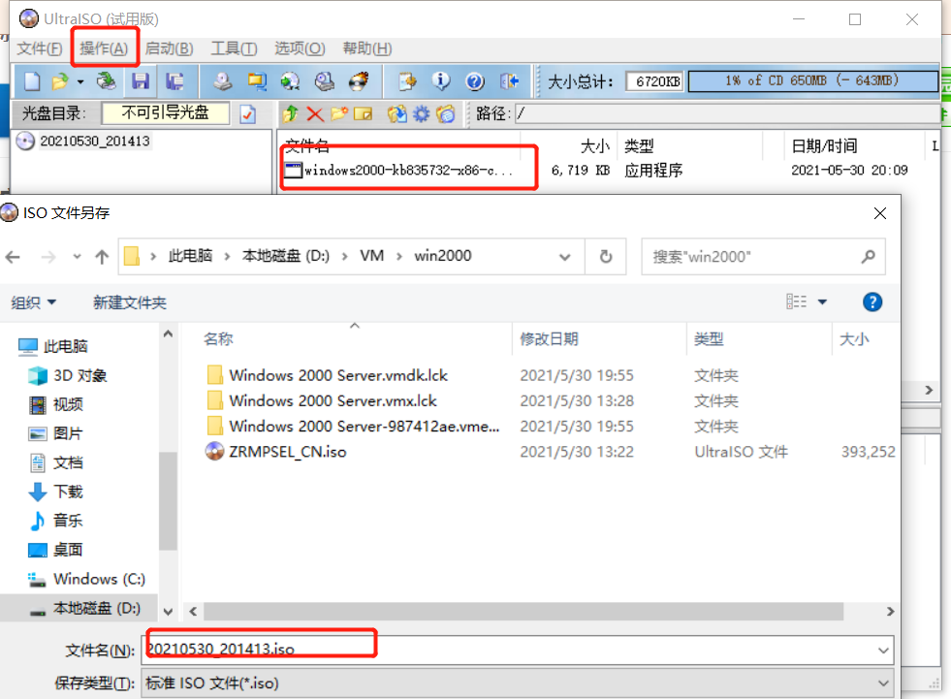The image size is (951, 699).
Task: Click Back arrow in save dialog
Action: point(13,257)
